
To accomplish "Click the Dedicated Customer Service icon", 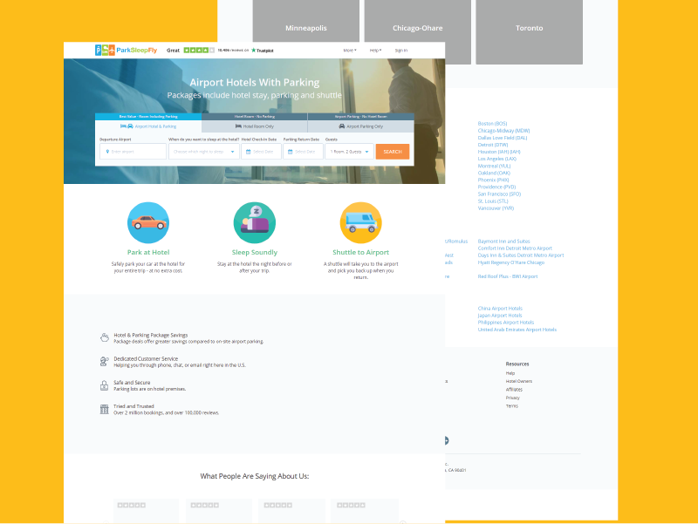I will click(105, 360).
